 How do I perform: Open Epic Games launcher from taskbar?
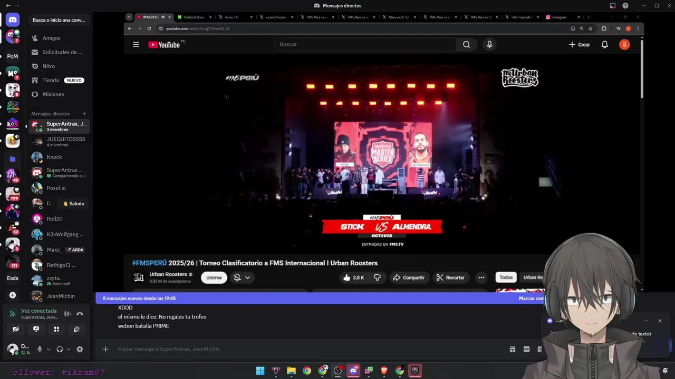point(415,371)
